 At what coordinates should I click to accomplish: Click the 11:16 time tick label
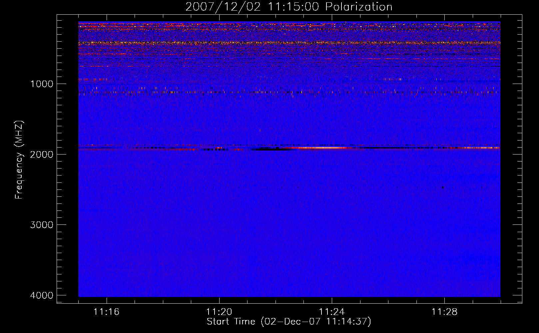tap(107, 312)
